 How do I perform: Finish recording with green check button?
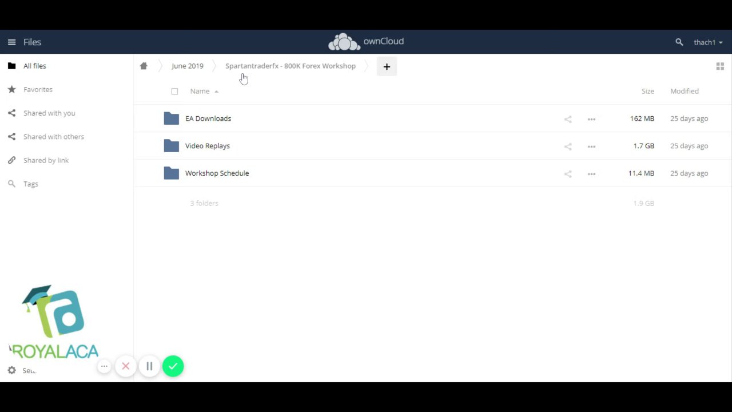point(173,366)
